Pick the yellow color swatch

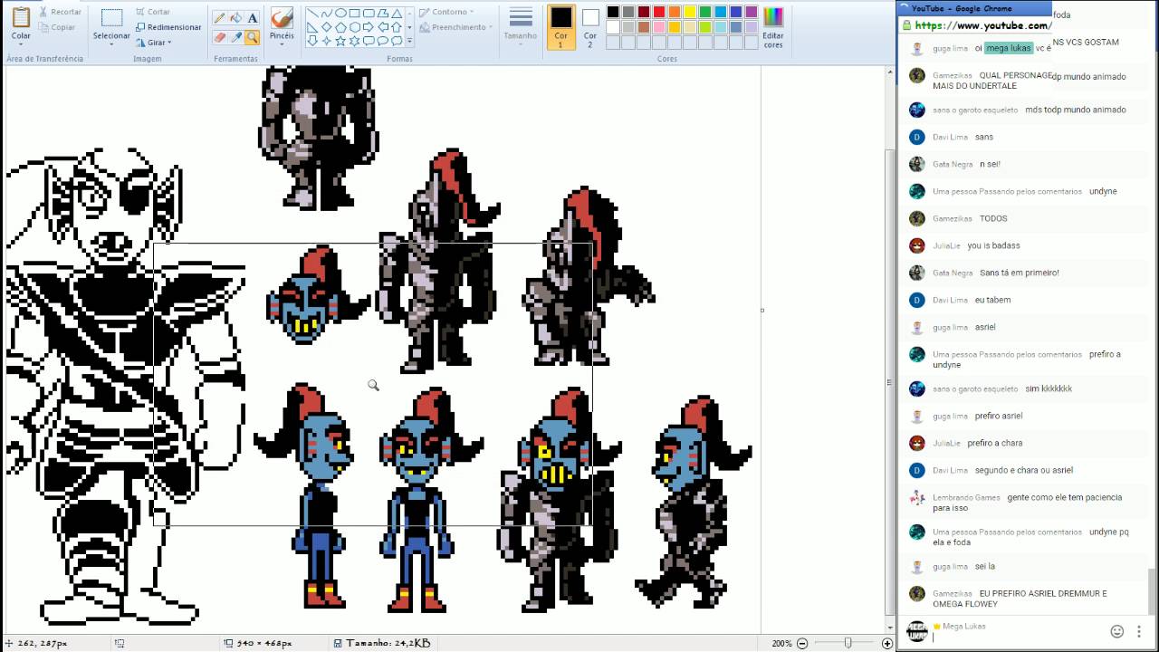point(690,12)
